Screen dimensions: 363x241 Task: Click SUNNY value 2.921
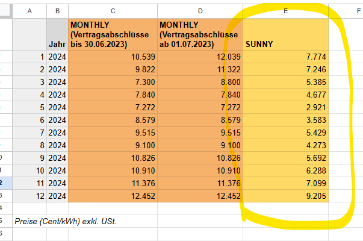pyautogui.click(x=286, y=107)
